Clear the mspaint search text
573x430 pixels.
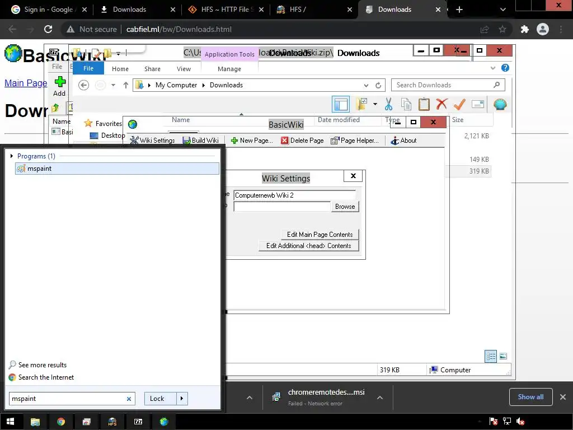click(x=129, y=399)
